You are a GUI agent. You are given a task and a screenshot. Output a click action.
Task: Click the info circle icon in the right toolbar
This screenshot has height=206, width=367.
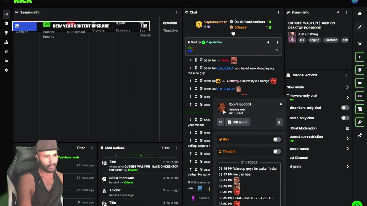pyautogui.click(x=360, y=14)
